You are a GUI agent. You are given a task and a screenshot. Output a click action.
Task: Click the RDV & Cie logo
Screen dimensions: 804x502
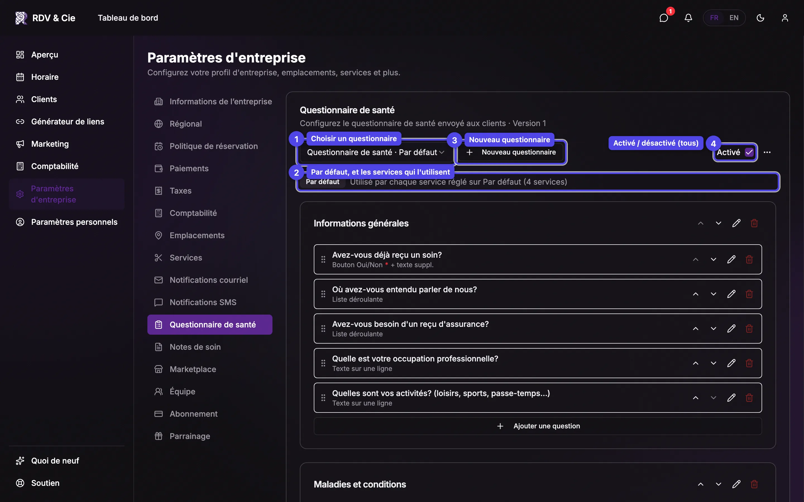(45, 18)
